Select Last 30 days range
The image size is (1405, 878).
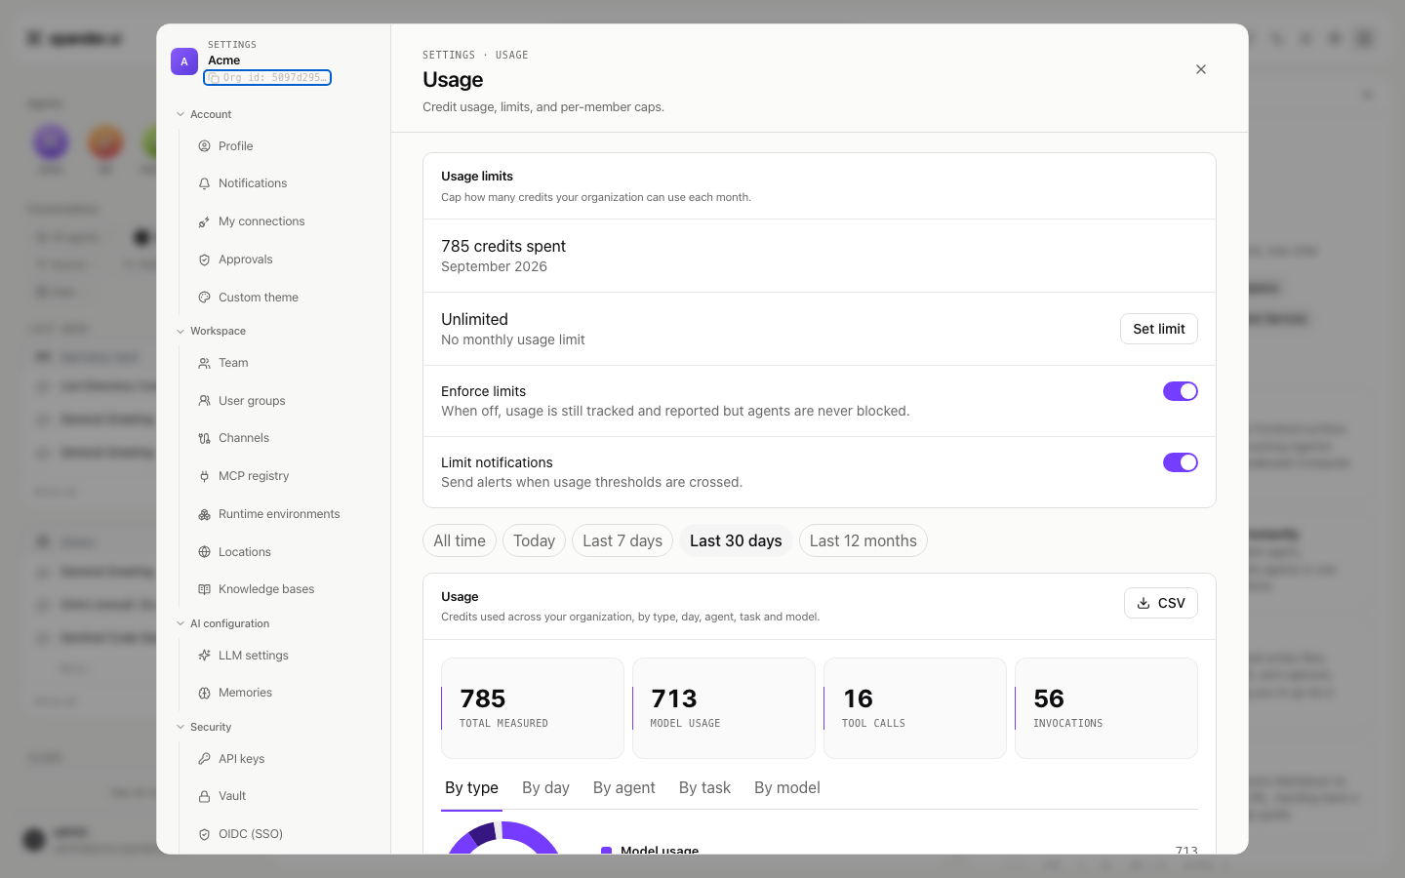(x=736, y=540)
